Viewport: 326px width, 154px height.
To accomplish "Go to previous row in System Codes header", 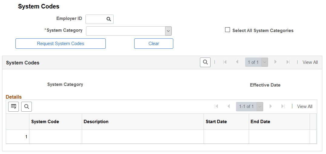I will (x=237, y=62).
